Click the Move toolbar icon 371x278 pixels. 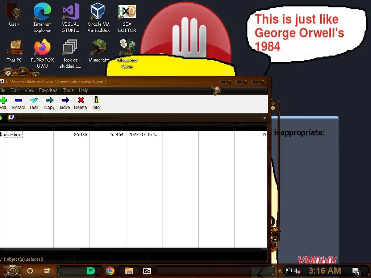click(x=65, y=103)
